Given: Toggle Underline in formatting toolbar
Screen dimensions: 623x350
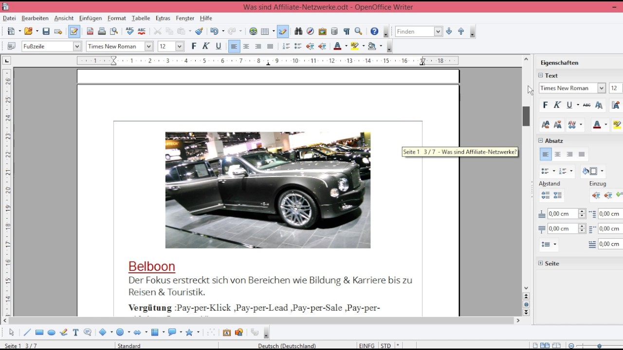Looking at the screenshot, I should [x=218, y=46].
